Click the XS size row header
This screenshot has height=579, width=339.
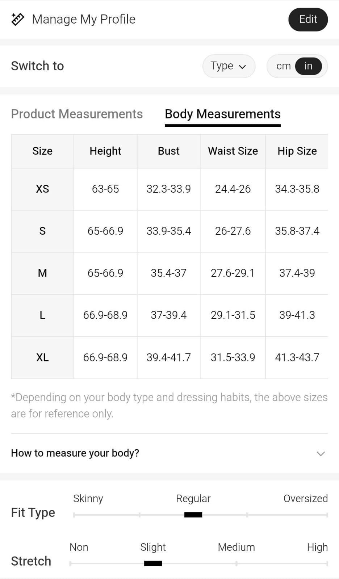[42, 189]
